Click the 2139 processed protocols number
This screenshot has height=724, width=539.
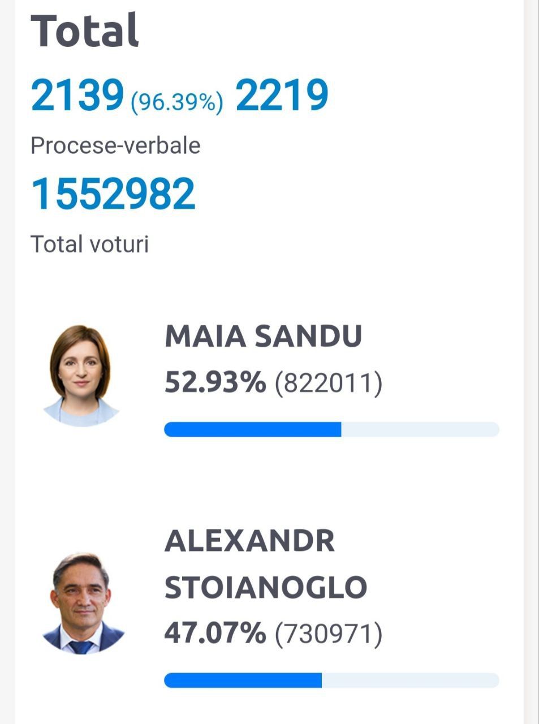[x=77, y=95]
